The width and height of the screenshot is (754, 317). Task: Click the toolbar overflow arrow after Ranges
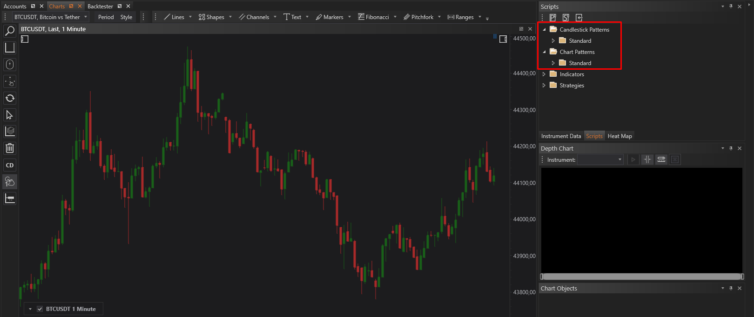pyautogui.click(x=487, y=19)
